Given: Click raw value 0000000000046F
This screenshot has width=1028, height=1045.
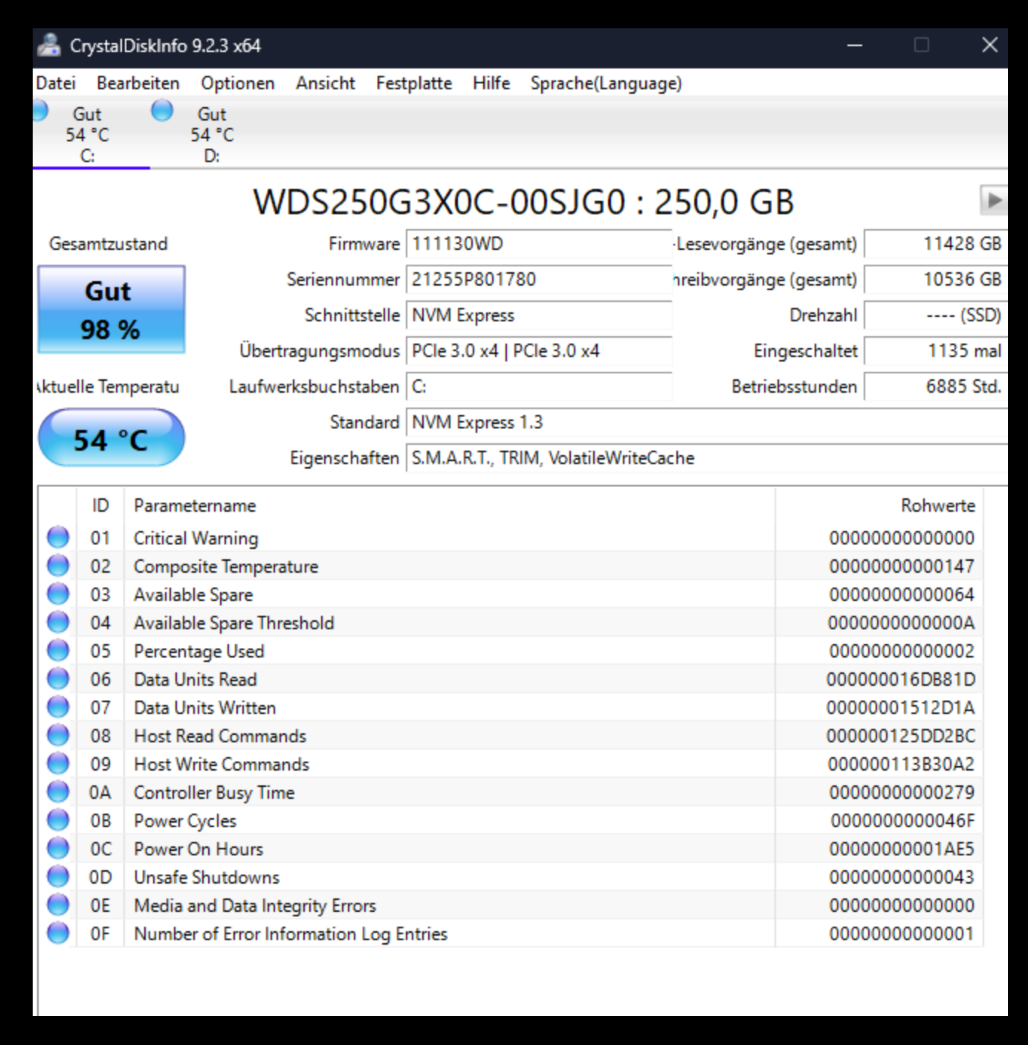Looking at the screenshot, I should click(902, 820).
